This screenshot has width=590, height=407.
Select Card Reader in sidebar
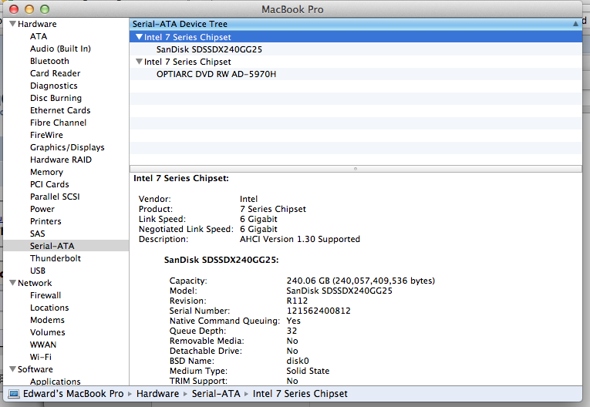(x=55, y=73)
